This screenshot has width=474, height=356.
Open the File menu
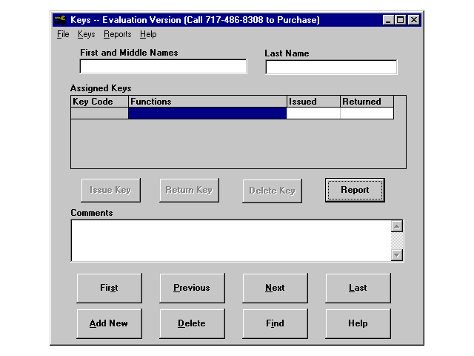[x=63, y=34]
